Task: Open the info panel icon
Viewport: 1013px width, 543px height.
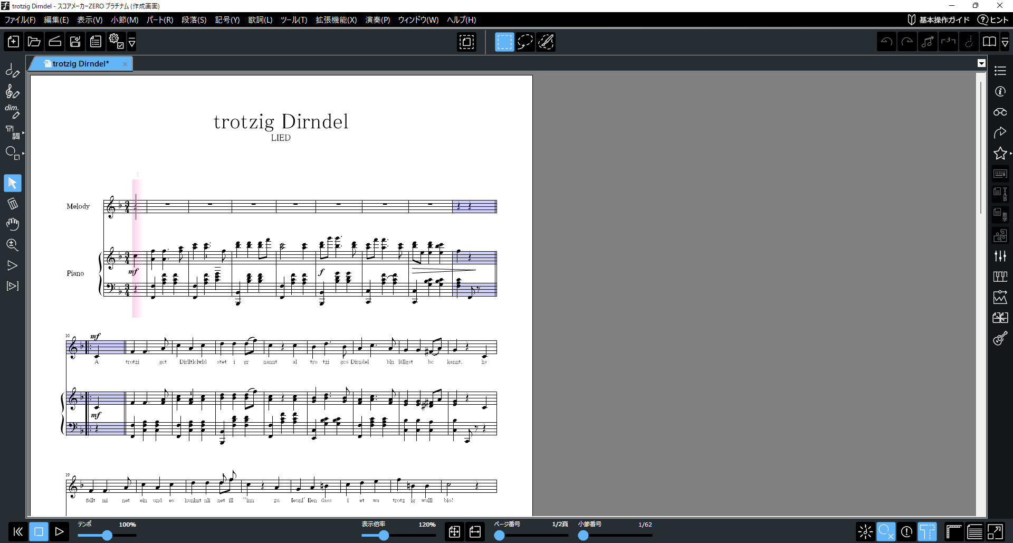Action: (x=1000, y=91)
